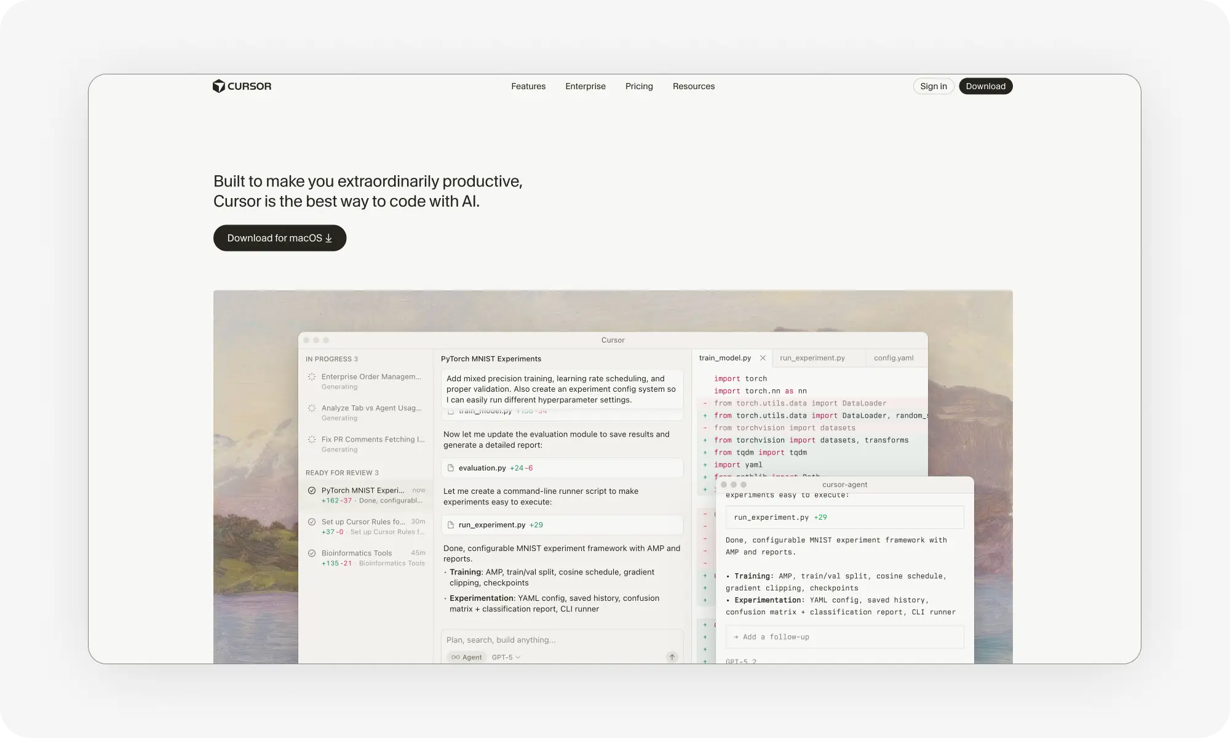The width and height of the screenshot is (1230, 738).
Task: Switch to the config.yaml tab
Action: pos(893,357)
